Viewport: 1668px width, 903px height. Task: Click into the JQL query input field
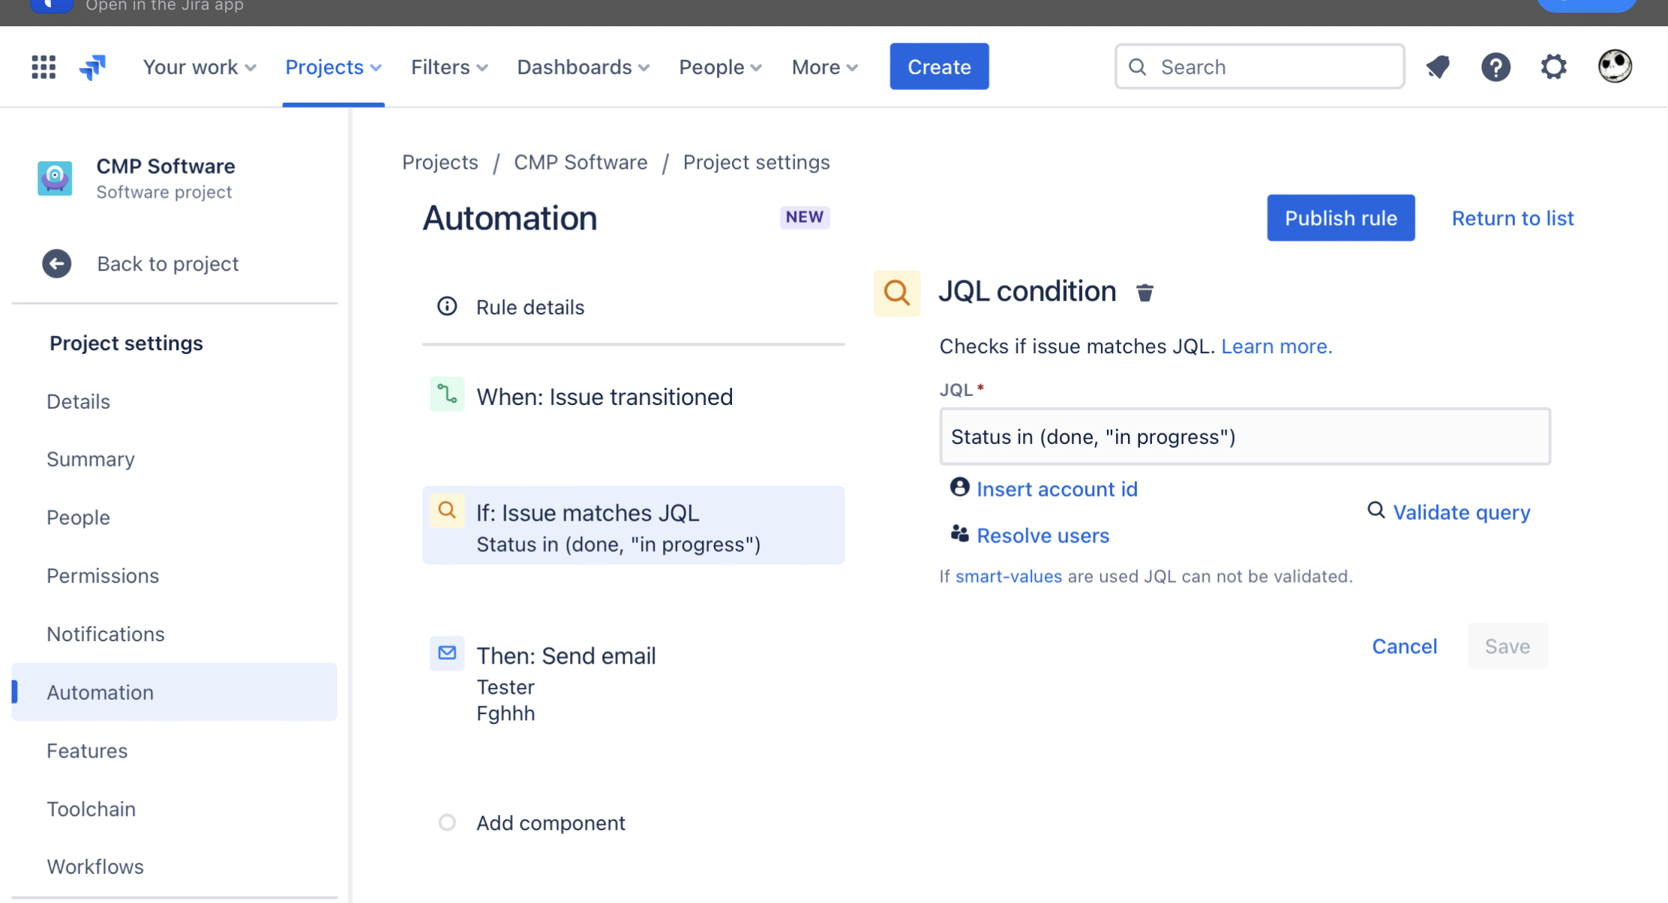1245,436
